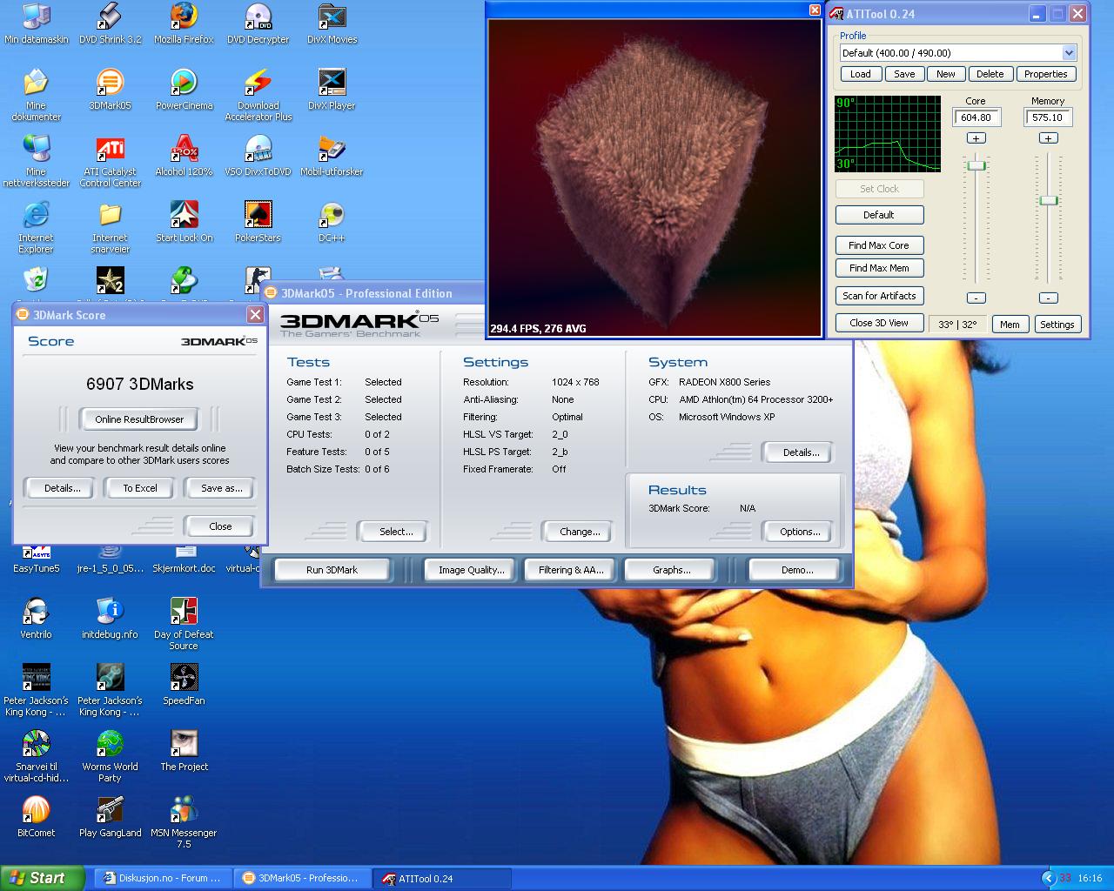The height and width of the screenshot is (891, 1114).
Task: Select The Project desktop icon
Action: tap(184, 751)
